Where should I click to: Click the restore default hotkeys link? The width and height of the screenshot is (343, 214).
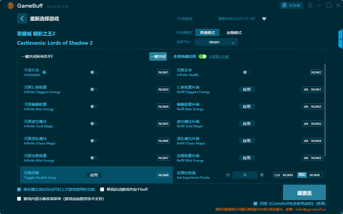(219, 57)
